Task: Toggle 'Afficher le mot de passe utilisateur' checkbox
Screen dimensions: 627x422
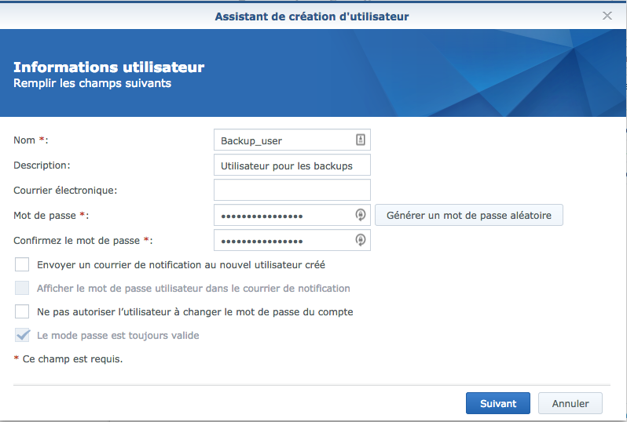Action: point(22,288)
